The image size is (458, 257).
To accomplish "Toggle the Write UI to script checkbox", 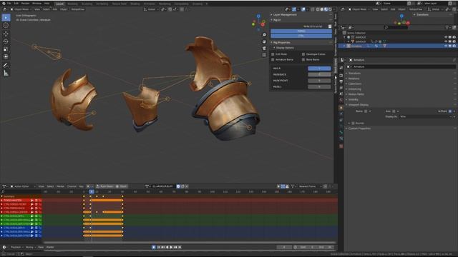I will [x=330, y=26].
